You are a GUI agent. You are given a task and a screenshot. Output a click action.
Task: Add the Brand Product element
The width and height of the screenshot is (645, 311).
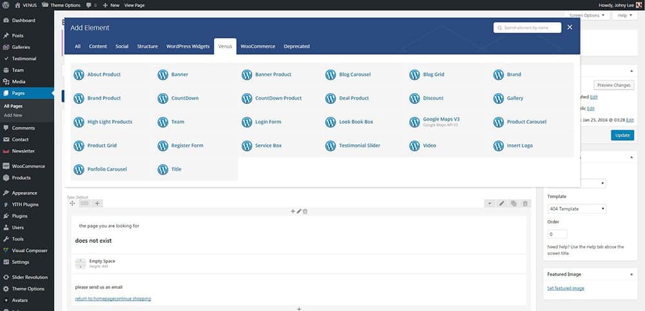click(x=112, y=98)
